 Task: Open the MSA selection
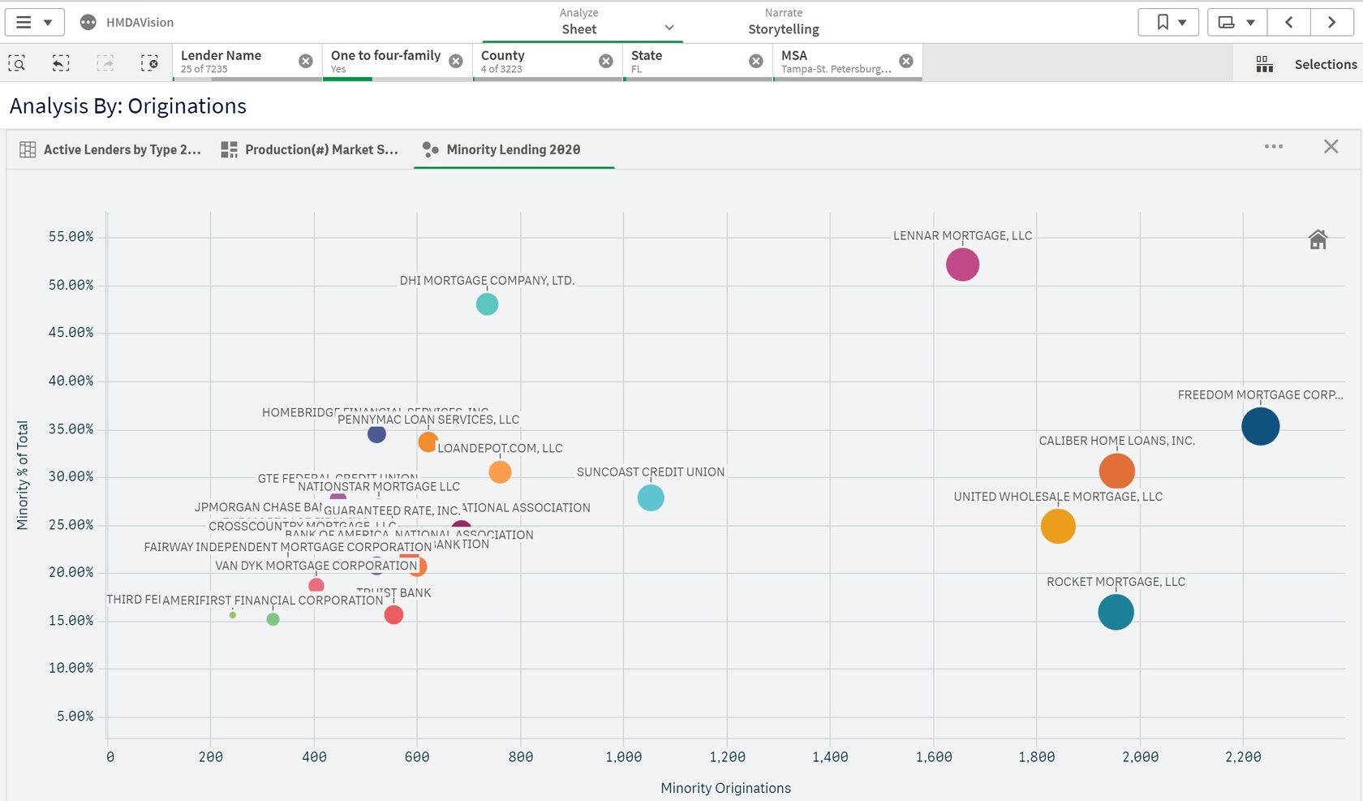click(x=836, y=62)
